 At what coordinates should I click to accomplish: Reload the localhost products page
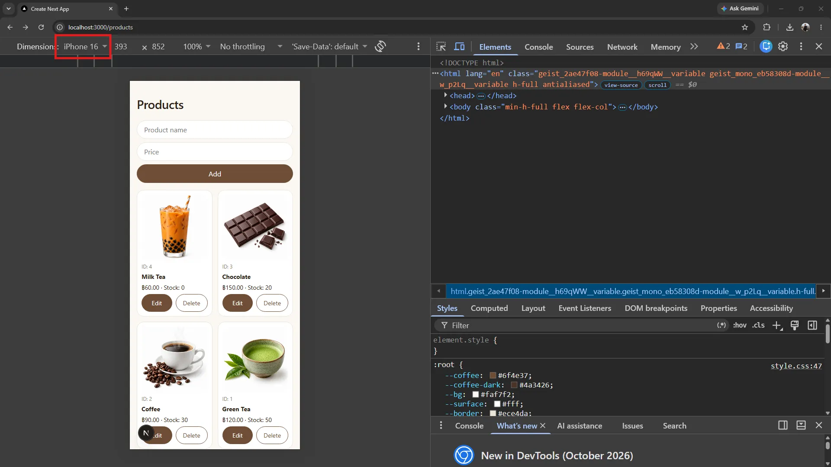(41, 27)
